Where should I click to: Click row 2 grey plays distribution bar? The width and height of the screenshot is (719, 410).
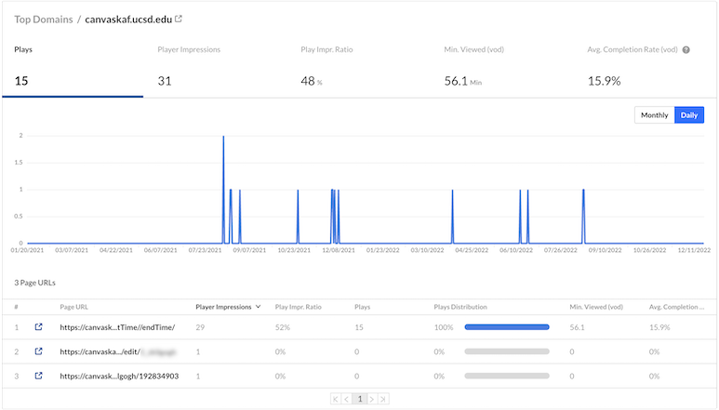click(507, 351)
